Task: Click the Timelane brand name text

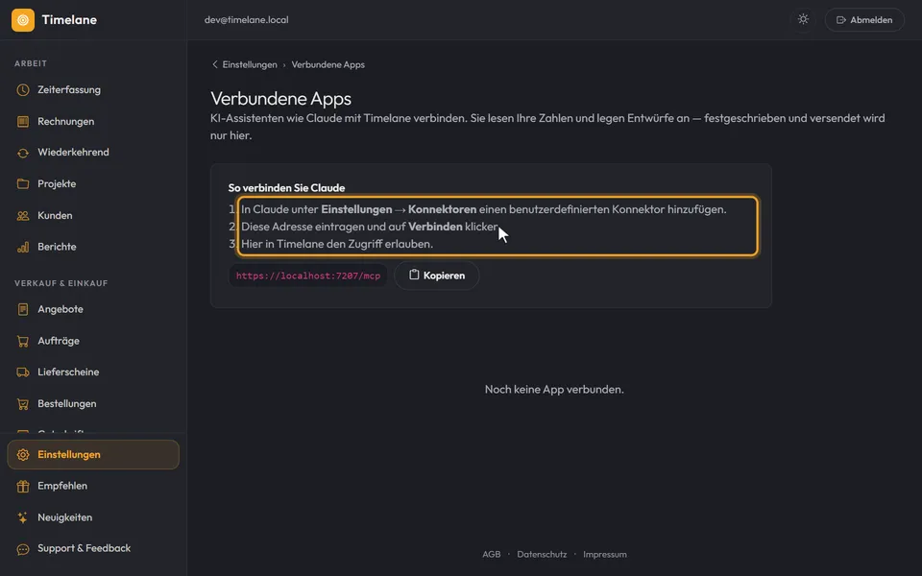Action: pyautogui.click(x=69, y=20)
